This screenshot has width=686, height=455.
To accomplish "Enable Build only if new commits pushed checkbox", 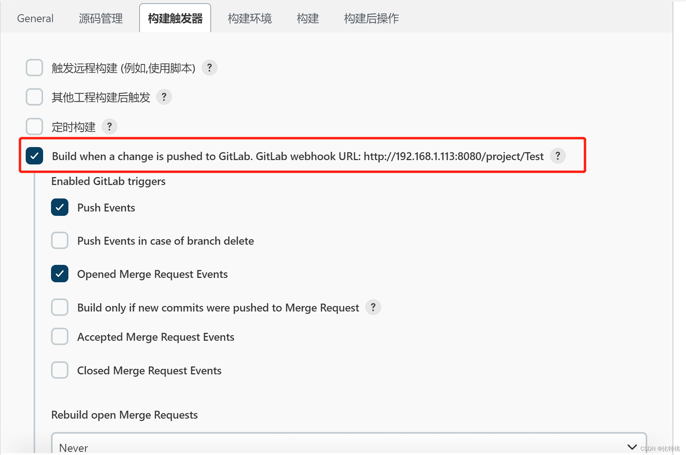I will 60,307.
